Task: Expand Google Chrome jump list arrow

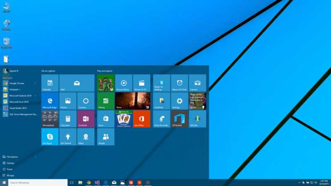Action: click(36, 83)
